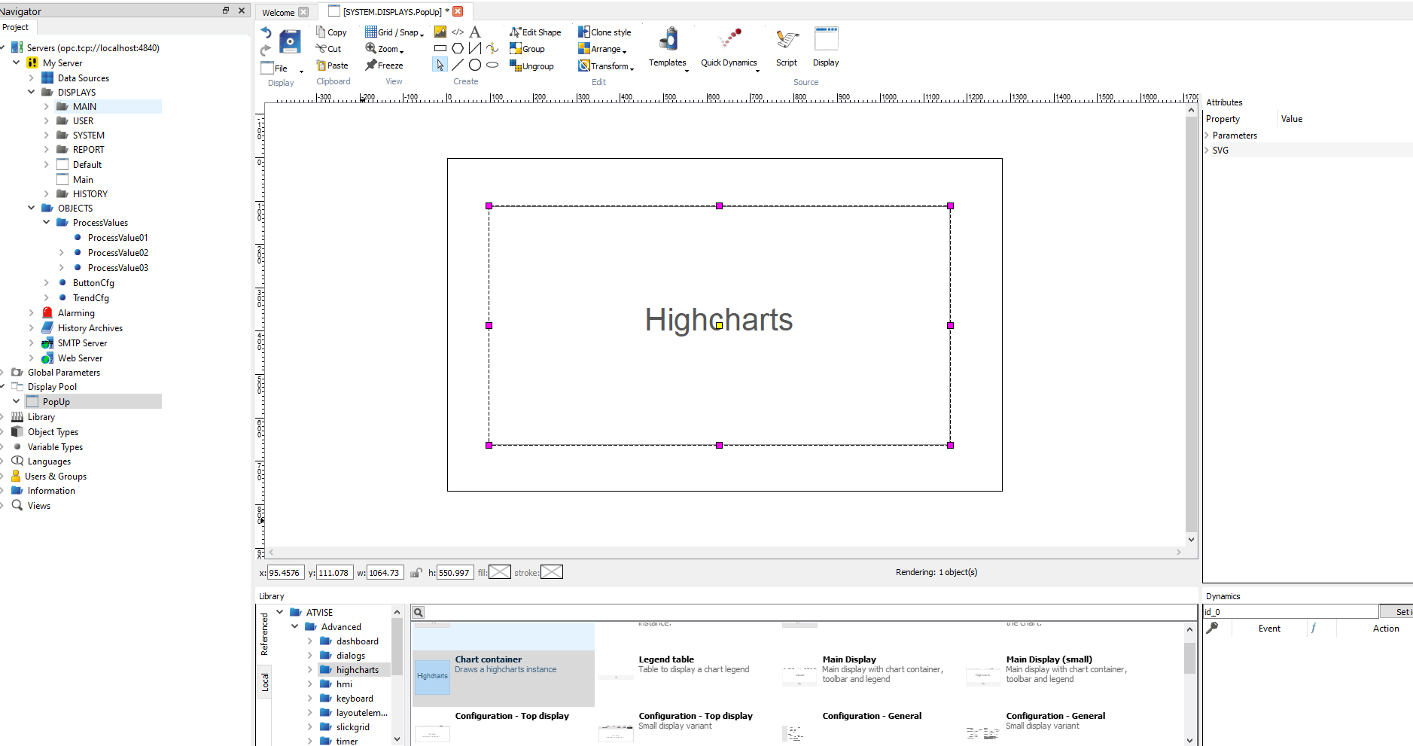
Task: Open the Grid / Snap dropdown
Action: pos(394,32)
